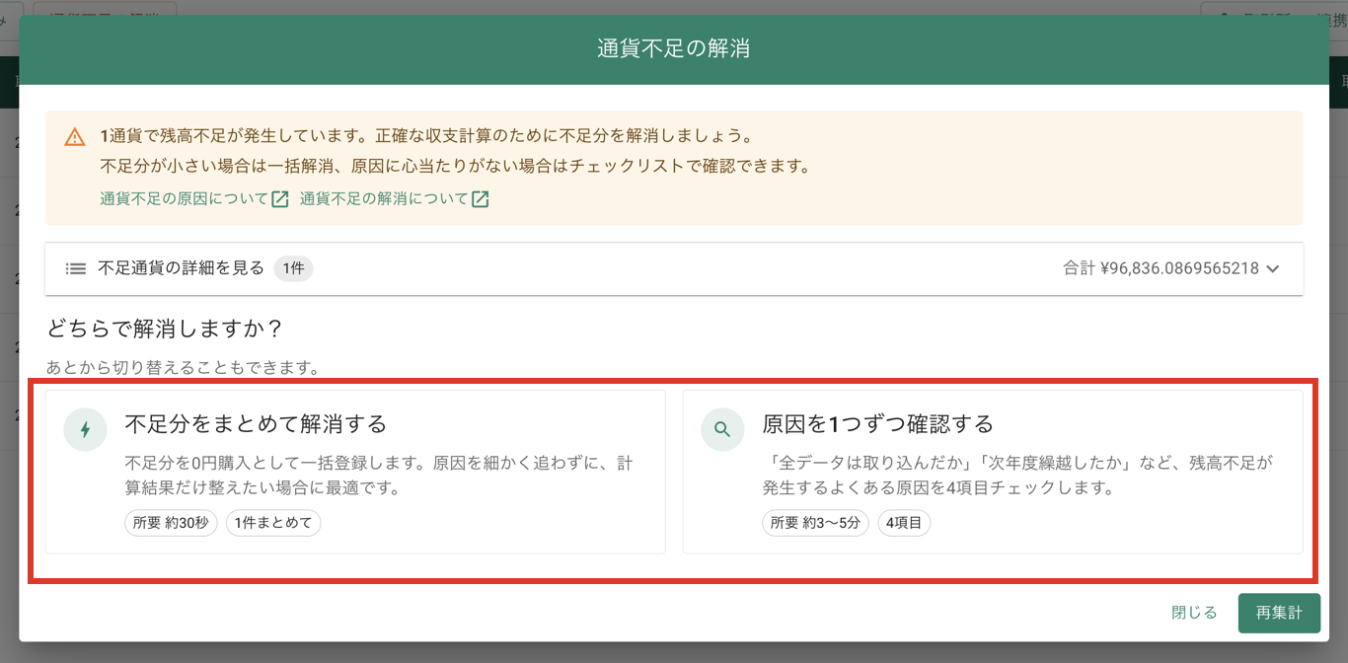
Task: Click the lightning bolt icon on 不足分をまとめて解消する
Action: click(85, 429)
